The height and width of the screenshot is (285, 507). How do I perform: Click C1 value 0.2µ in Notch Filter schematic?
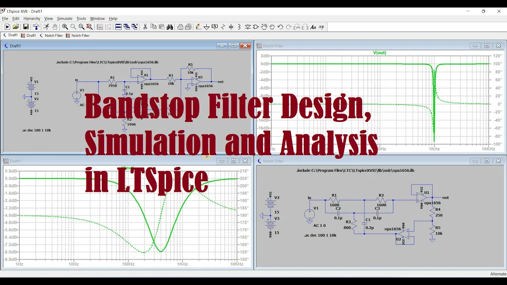click(370, 228)
